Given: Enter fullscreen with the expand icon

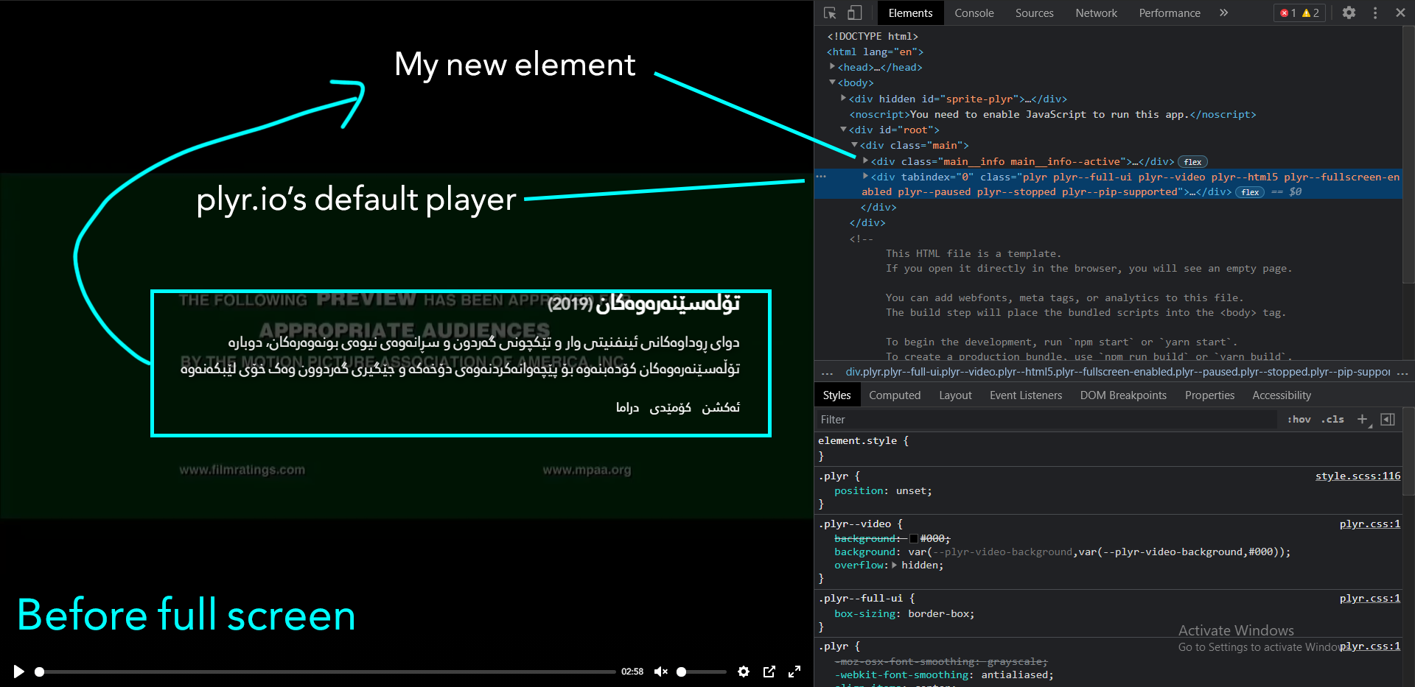Looking at the screenshot, I should click(x=794, y=672).
